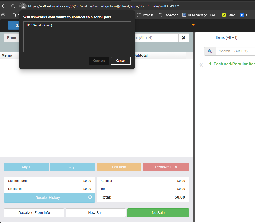The image size is (255, 223).
Task: Click the Subtotal column header
Action: coord(141,55)
